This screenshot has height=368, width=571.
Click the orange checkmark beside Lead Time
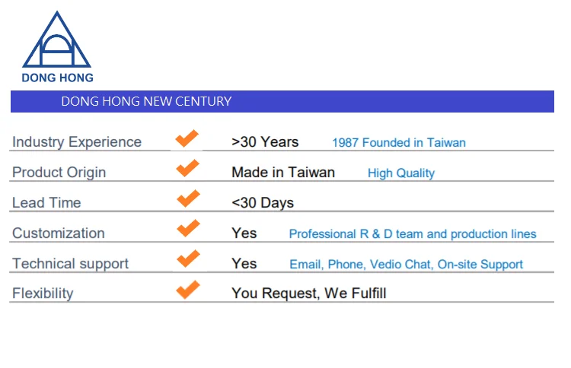point(188,198)
